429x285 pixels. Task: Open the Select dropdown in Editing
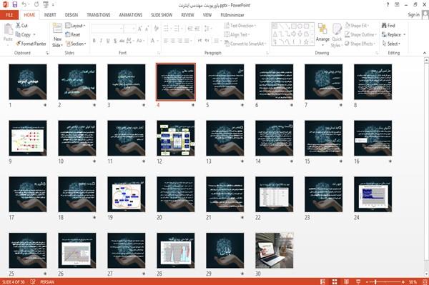tap(391, 44)
